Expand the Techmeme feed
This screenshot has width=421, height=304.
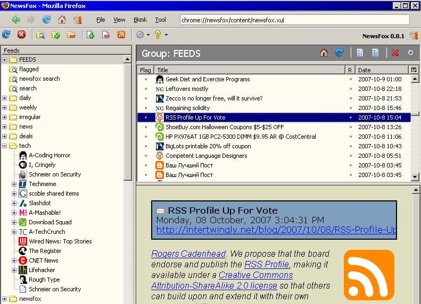[x=14, y=184]
